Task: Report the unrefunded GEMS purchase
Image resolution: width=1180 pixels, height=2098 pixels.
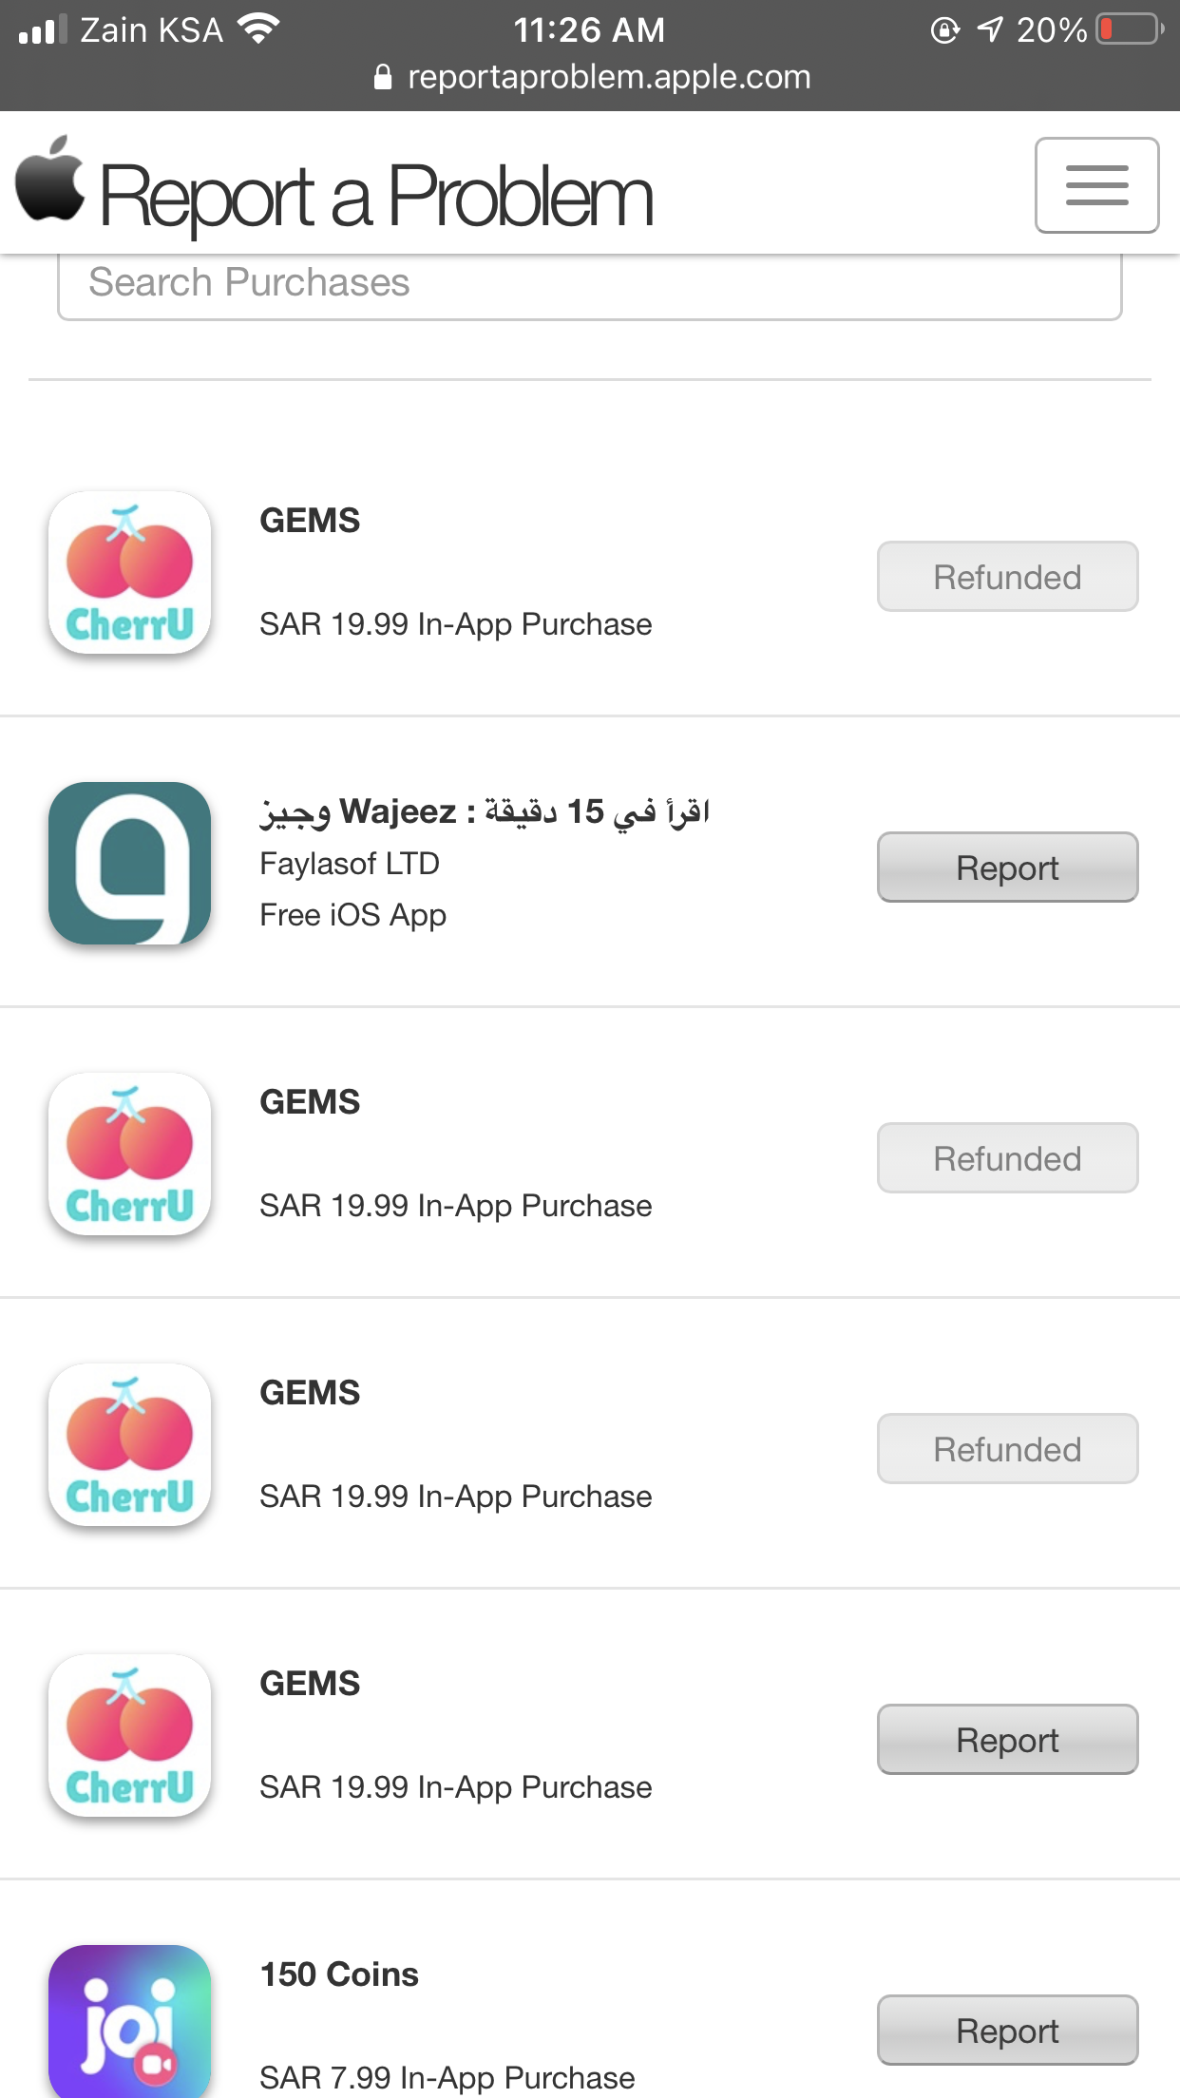Action: [x=1007, y=1740]
